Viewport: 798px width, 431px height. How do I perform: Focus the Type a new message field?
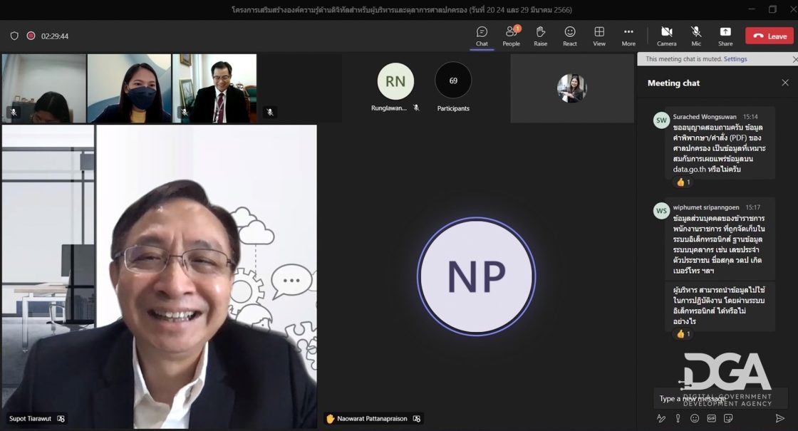tap(720, 398)
